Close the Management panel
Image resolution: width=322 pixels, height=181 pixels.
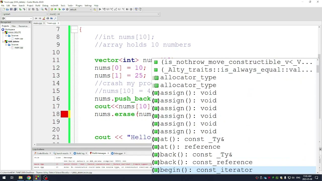pyautogui.click(x=30, y=22)
